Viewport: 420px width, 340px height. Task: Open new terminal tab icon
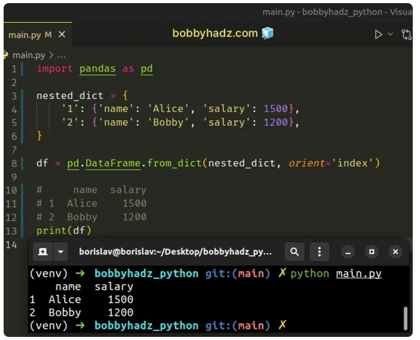click(x=43, y=252)
